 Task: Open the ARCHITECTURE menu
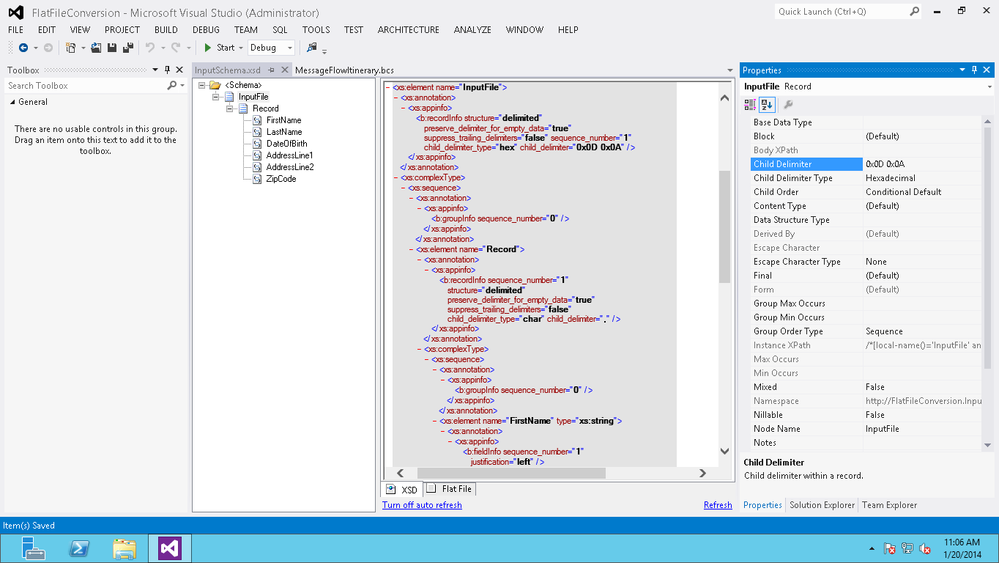(409, 30)
